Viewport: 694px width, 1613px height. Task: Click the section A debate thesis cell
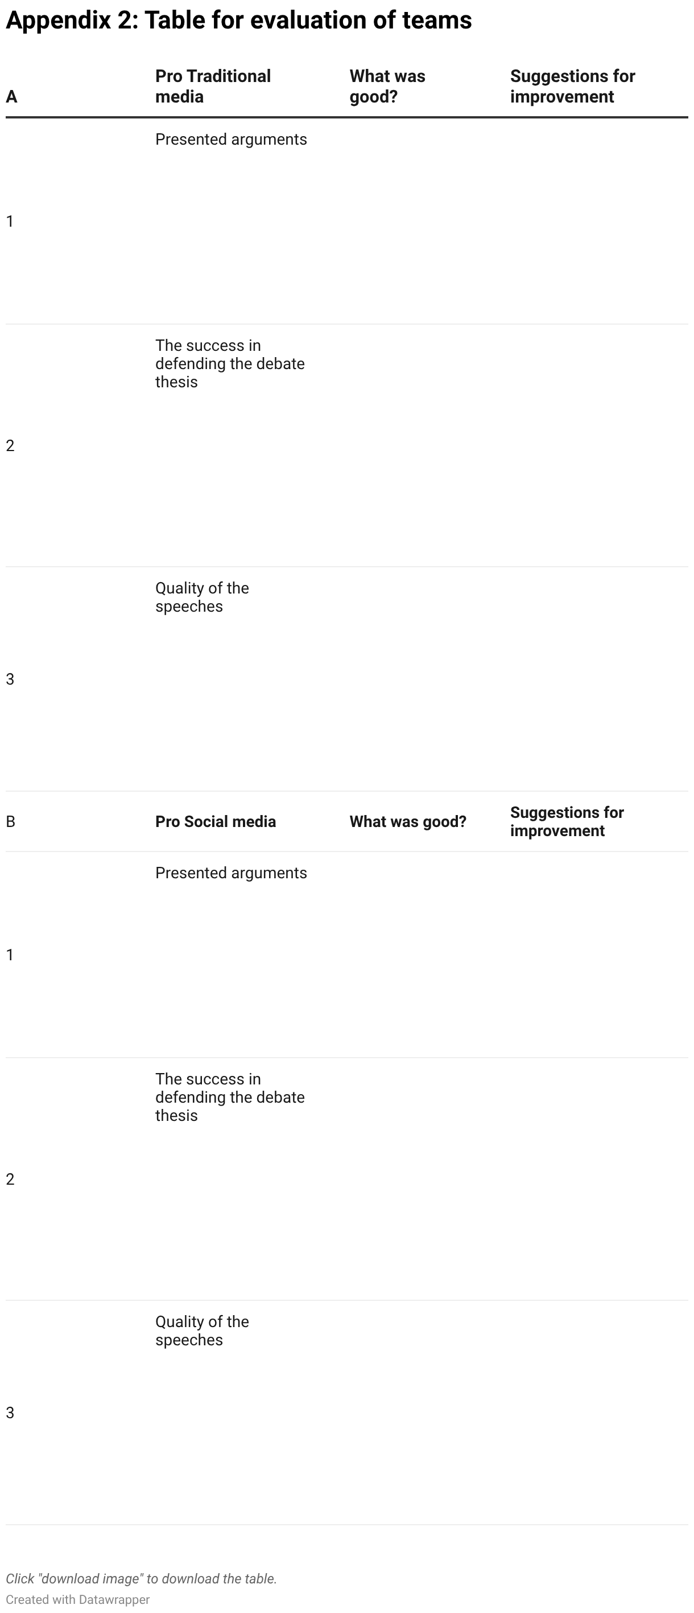[x=229, y=364]
